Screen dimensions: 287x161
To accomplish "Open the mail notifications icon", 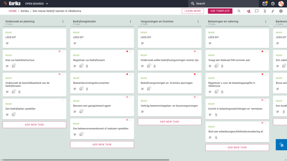I will (265, 3).
